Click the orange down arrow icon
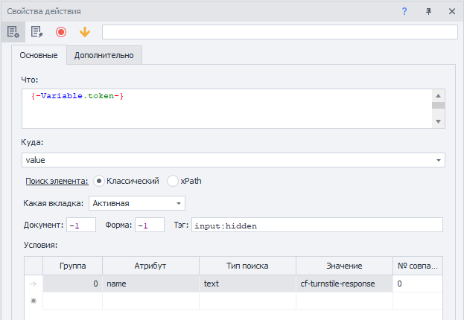Image resolution: width=464 pixels, height=320 pixels. [85, 32]
